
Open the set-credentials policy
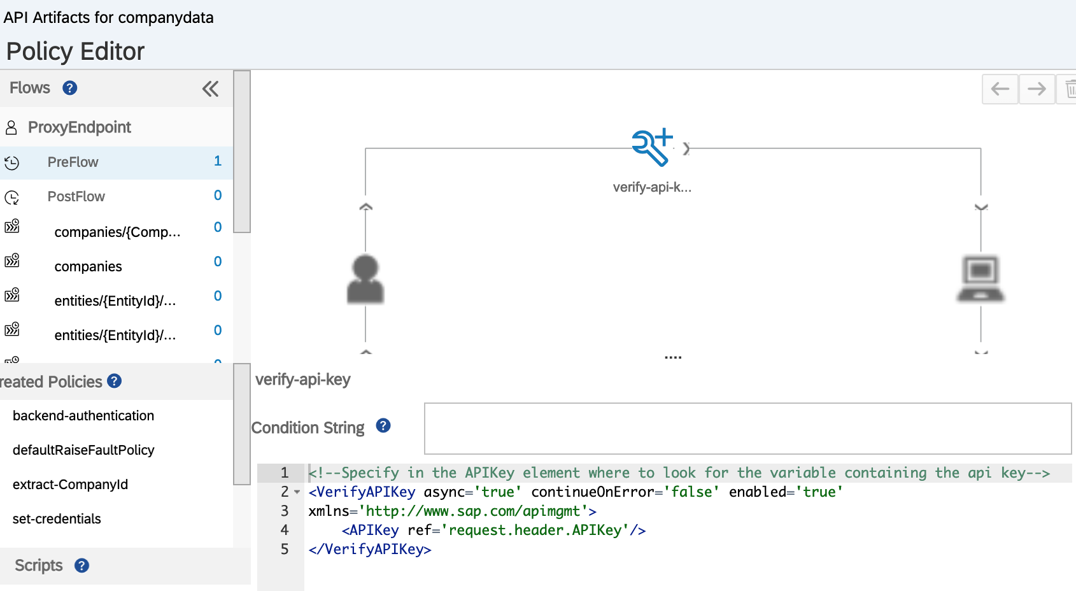[x=57, y=519]
